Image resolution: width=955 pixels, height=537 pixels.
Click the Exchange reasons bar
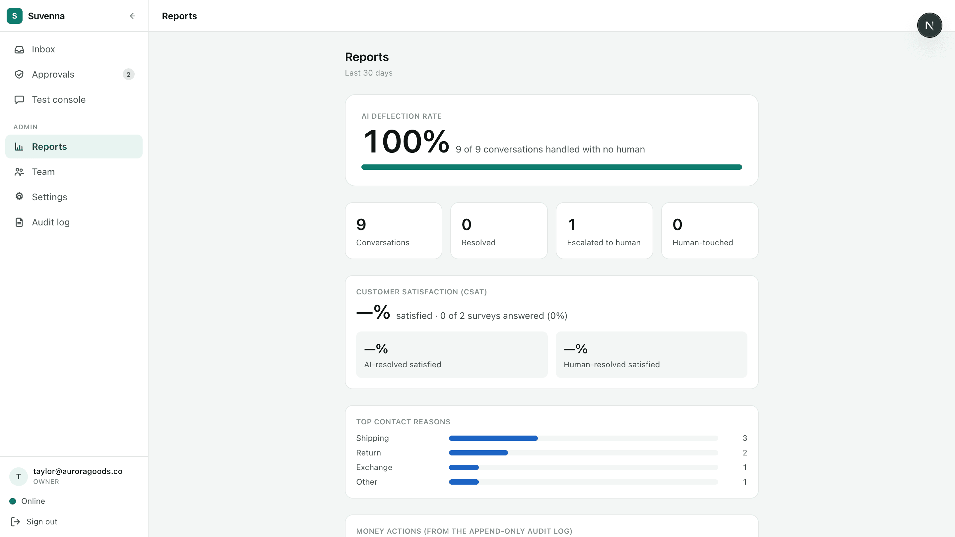pyautogui.click(x=583, y=468)
